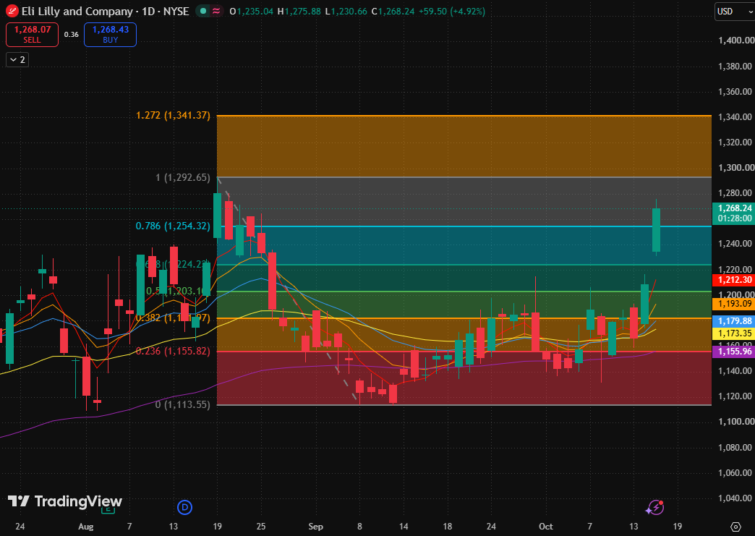Image resolution: width=755 pixels, height=536 pixels.
Task: Click the TradingView logo
Action: (65, 501)
